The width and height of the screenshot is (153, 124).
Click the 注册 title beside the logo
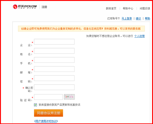(44, 7)
